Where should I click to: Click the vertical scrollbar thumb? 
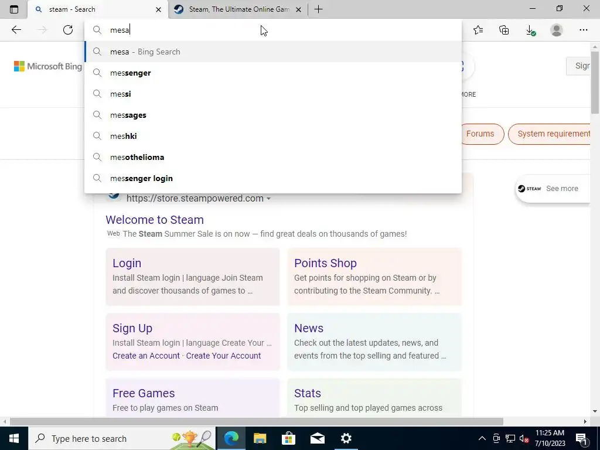point(595,82)
